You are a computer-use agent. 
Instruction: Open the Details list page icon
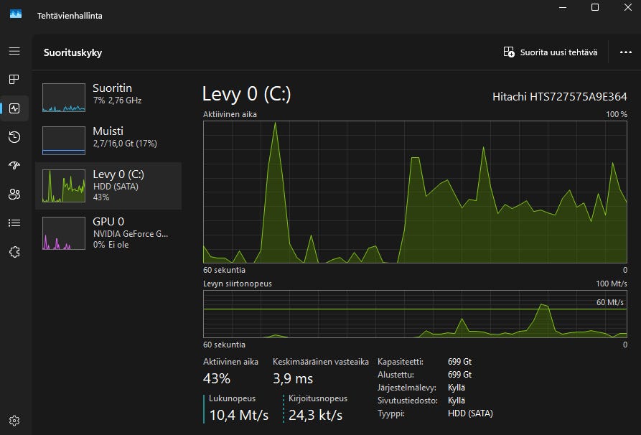pos(14,223)
